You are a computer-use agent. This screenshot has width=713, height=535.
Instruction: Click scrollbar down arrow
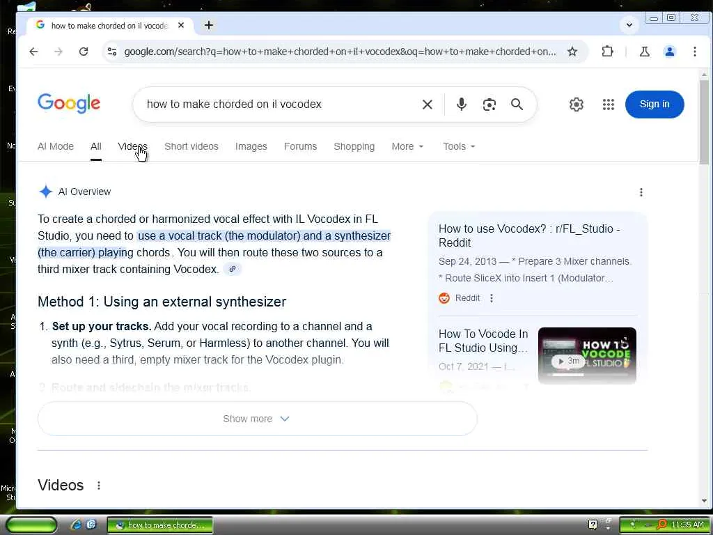(704, 501)
